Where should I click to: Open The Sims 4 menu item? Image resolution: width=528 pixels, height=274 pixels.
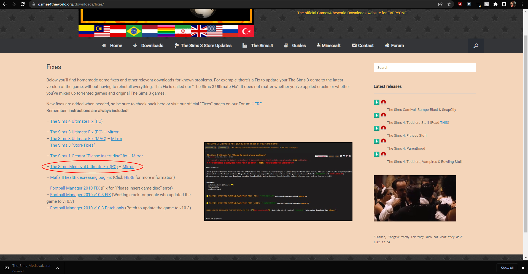258,46
